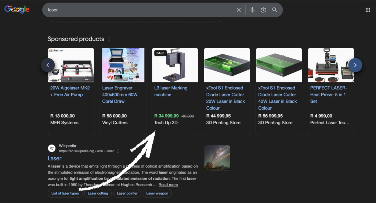
Task: Go to previous sponsored products with left arrow
Action: tap(48, 65)
